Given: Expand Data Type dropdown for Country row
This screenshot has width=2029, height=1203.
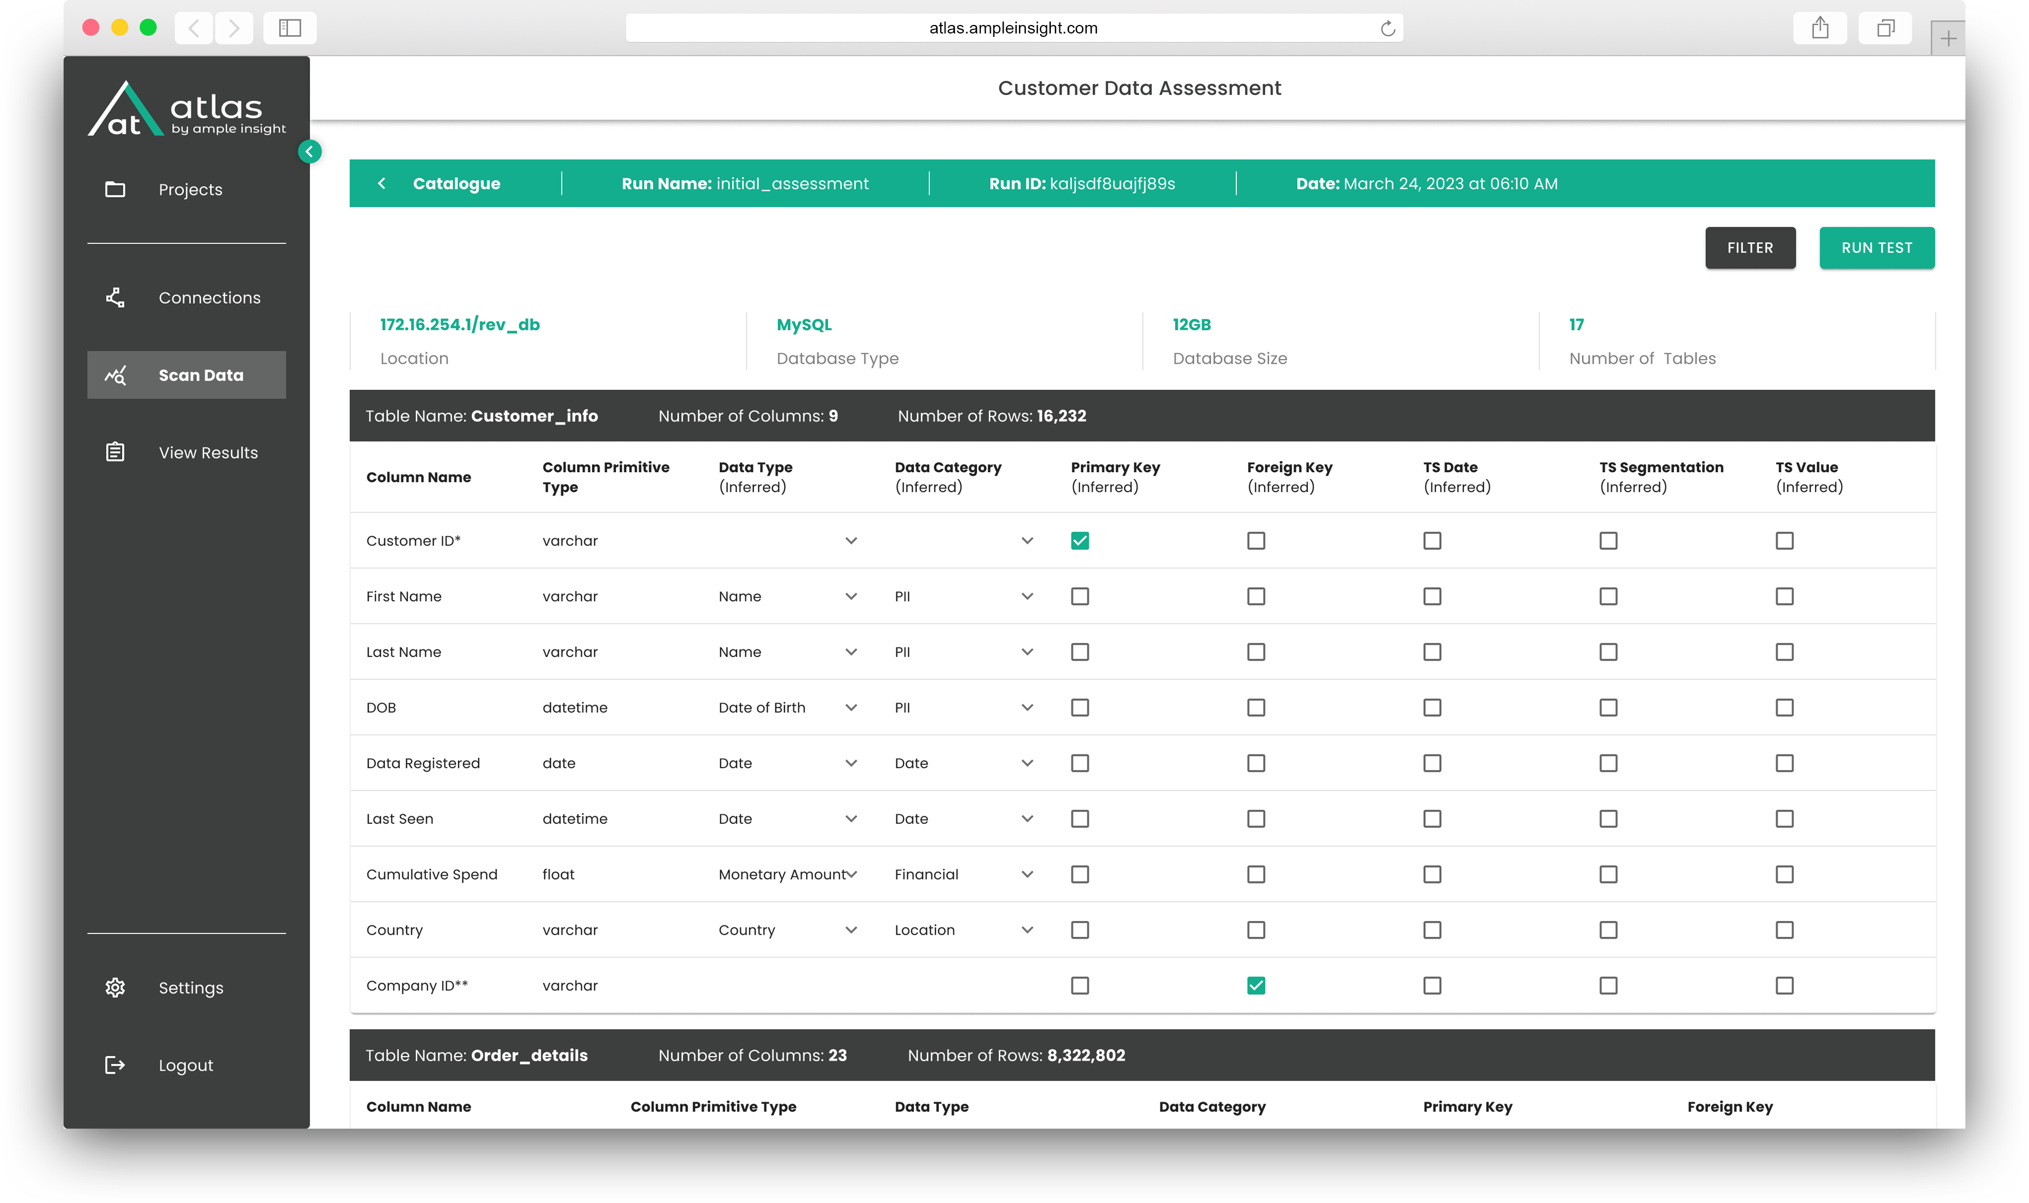Looking at the screenshot, I should [x=850, y=930].
